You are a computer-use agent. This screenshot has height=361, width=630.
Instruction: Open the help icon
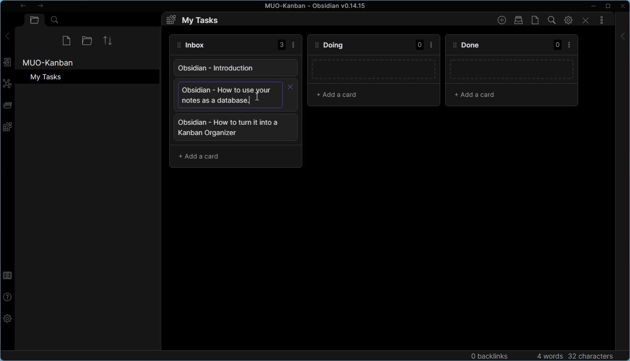tap(7, 297)
